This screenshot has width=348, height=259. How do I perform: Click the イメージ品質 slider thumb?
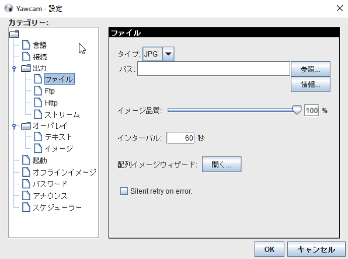pos(297,110)
